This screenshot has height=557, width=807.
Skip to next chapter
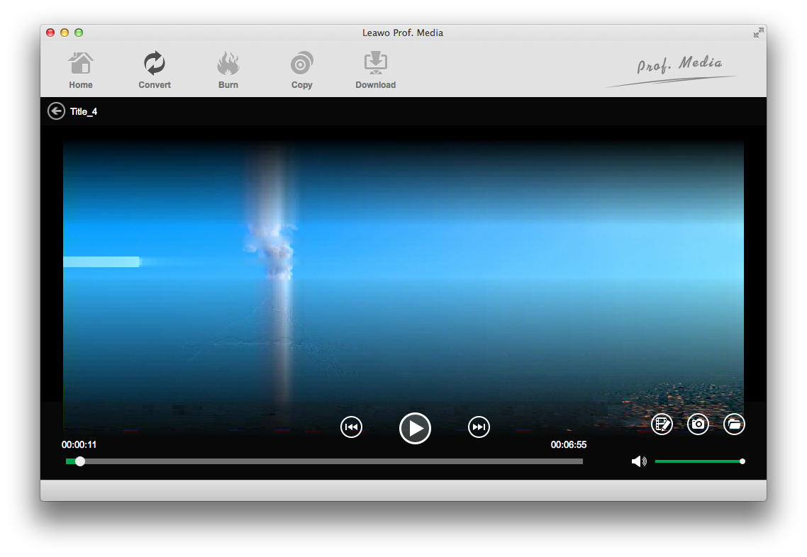[x=479, y=427]
